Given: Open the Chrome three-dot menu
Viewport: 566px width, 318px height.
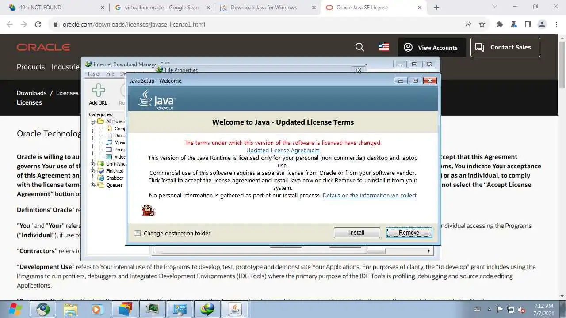Looking at the screenshot, I should [x=556, y=24].
